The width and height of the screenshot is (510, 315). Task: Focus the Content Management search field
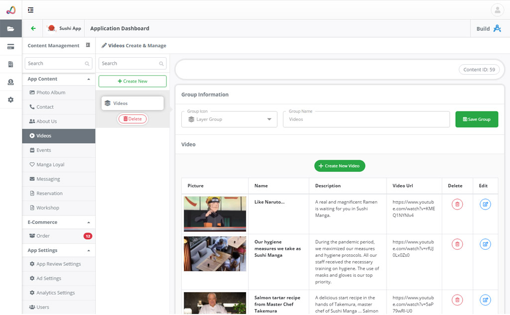pyautogui.click(x=59, y=63)
